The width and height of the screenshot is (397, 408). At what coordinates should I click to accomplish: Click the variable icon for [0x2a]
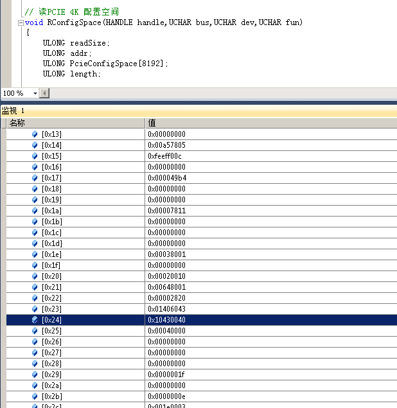[35, 386]
